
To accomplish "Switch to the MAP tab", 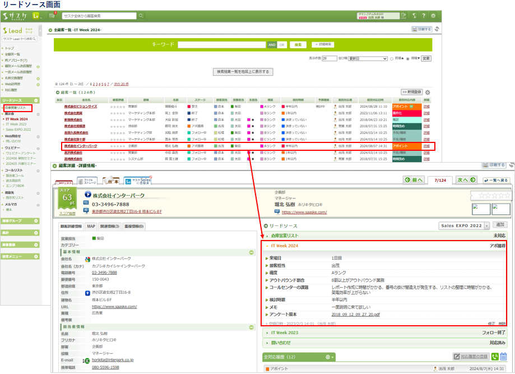I will (91, 227).
